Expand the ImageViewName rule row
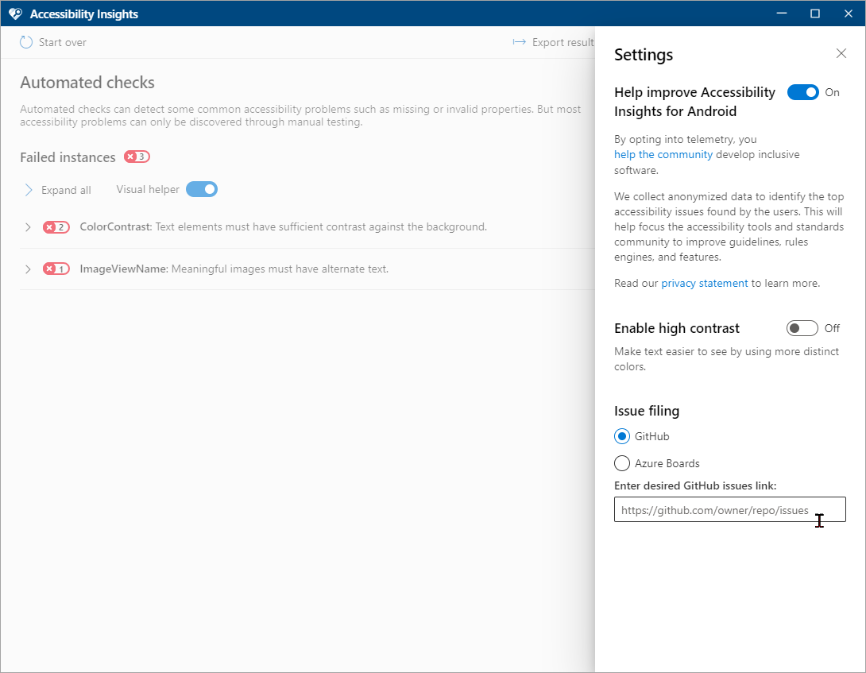Screen dimensions: 866x673 coord(28,269)
